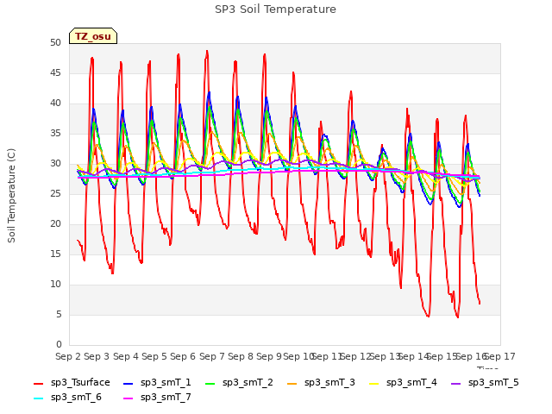552x414 pixels.
Task: Toggle the sp3_smT_1 legend label
Action: tap(166, 383)
